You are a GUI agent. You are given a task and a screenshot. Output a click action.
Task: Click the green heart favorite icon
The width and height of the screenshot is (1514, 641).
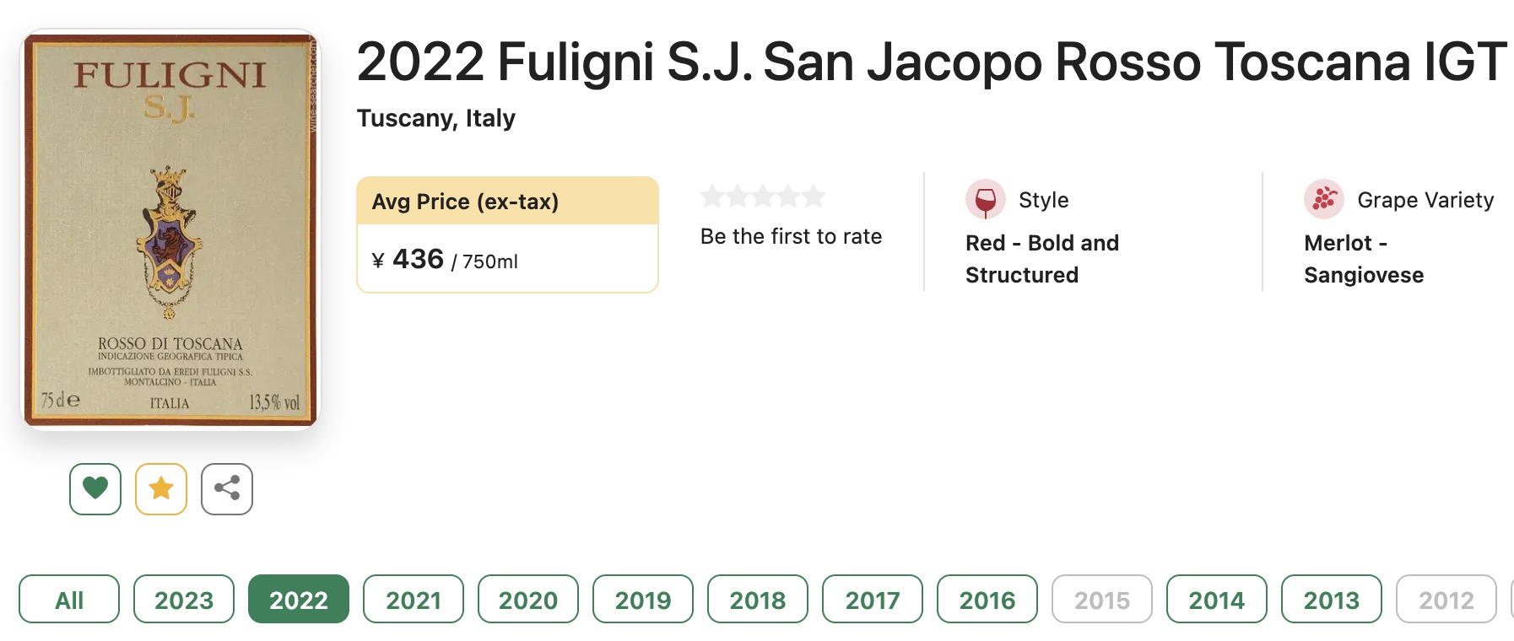[x=95, y=488]
